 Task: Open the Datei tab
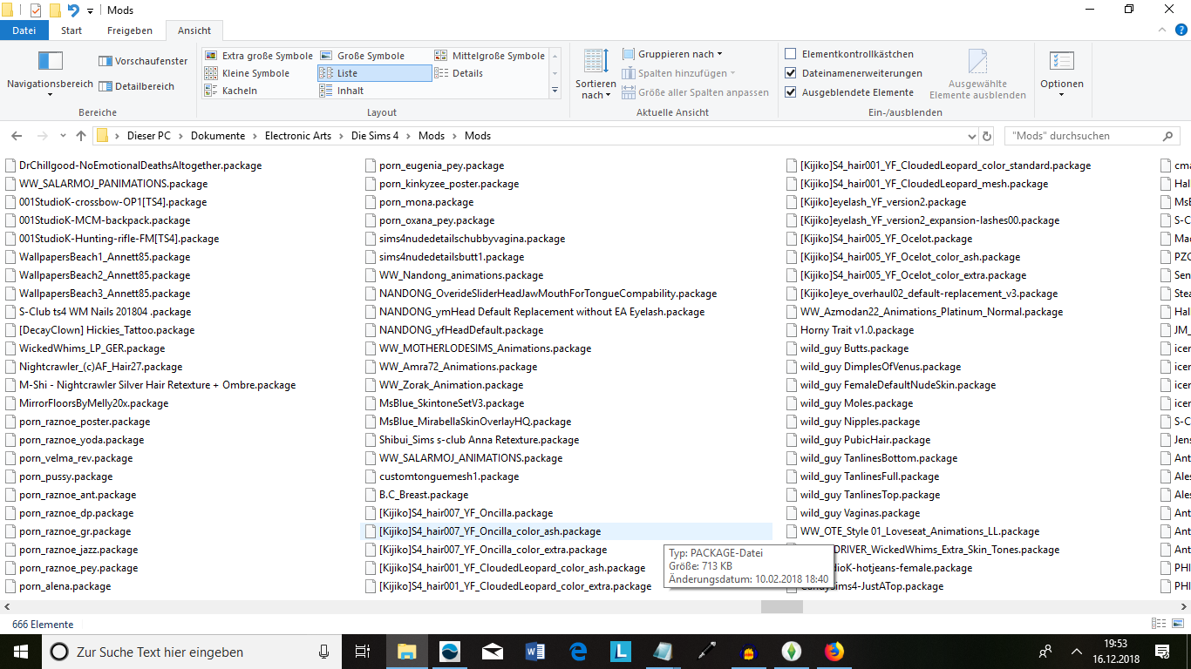coord(24,30)
